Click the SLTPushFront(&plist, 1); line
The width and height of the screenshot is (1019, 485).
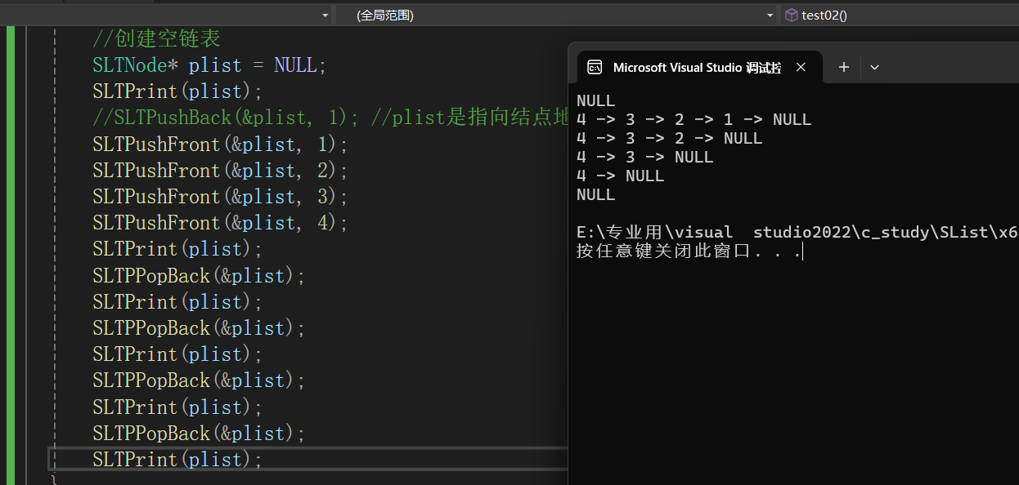tap(221, 145)
